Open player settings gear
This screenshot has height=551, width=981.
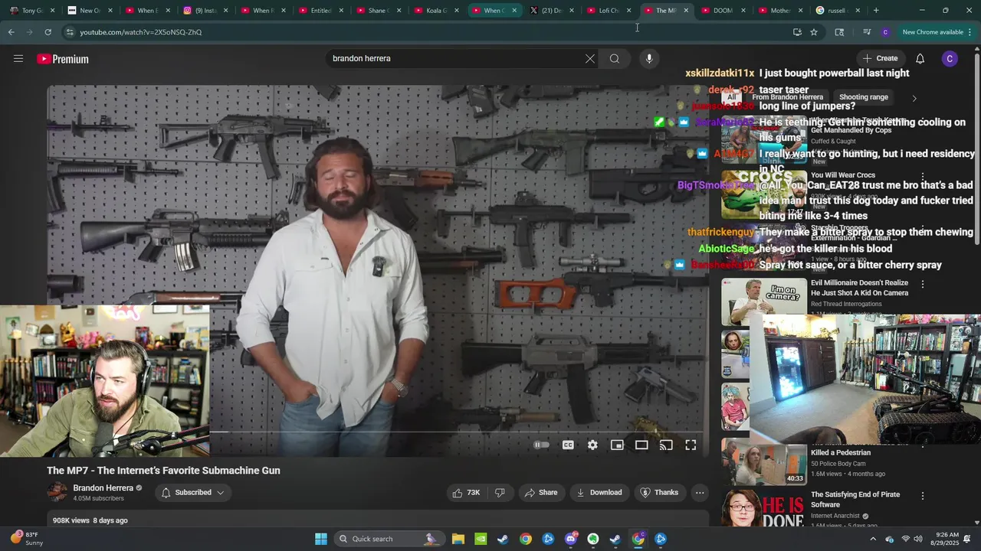[592, 445]
